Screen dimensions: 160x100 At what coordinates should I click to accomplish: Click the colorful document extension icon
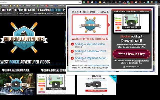[120, 2]
